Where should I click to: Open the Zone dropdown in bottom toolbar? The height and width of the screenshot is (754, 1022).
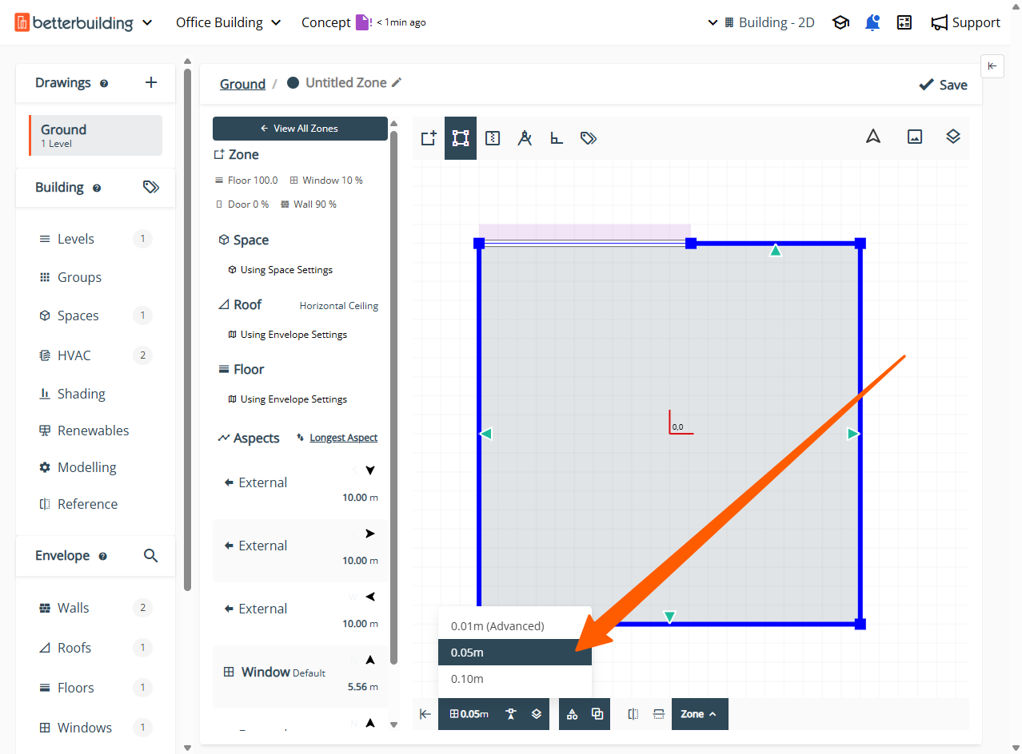699,714
